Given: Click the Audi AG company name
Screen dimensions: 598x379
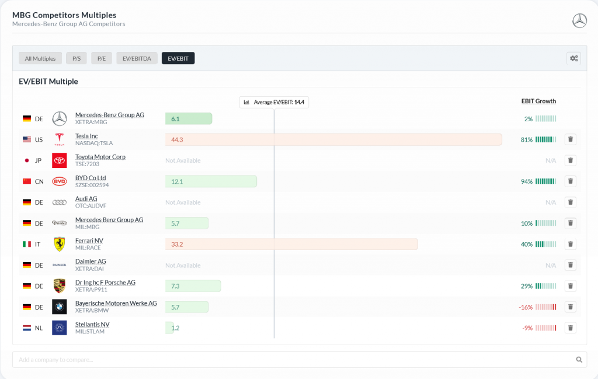Looking at the screenshot, I should [x=86, y=199].
